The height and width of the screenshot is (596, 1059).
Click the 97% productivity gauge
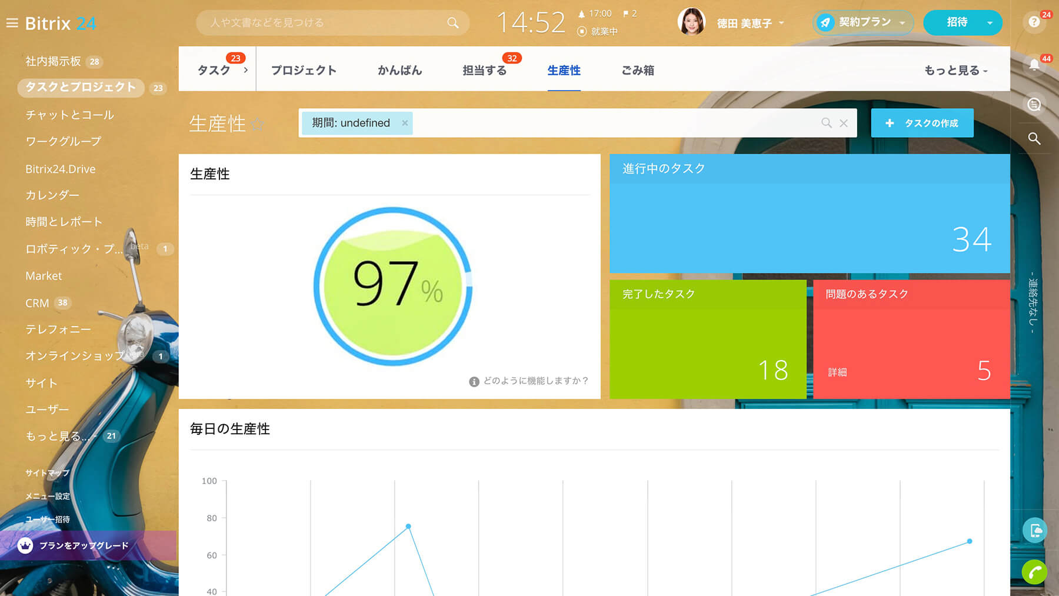tap(392, 286)
